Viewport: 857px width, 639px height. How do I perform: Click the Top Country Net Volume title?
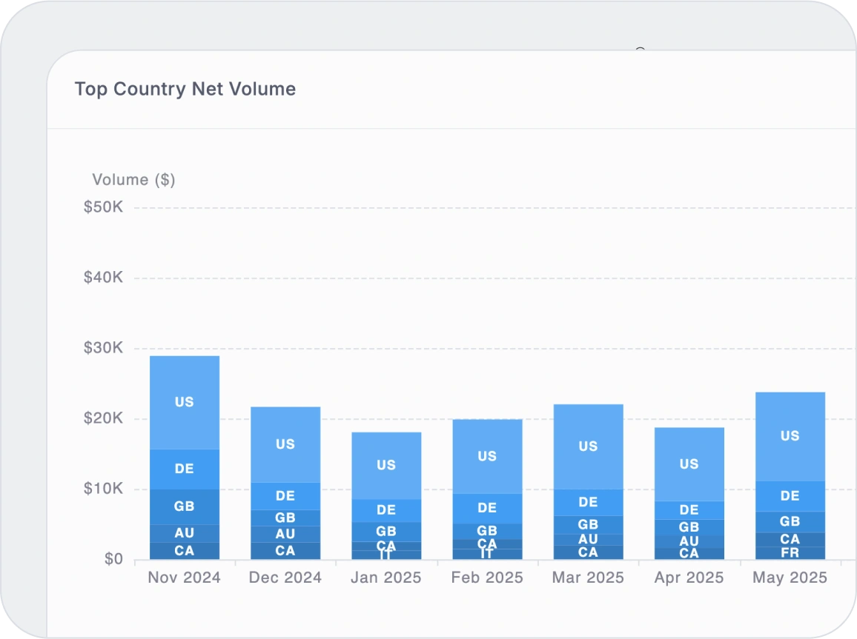coord(185,89)
